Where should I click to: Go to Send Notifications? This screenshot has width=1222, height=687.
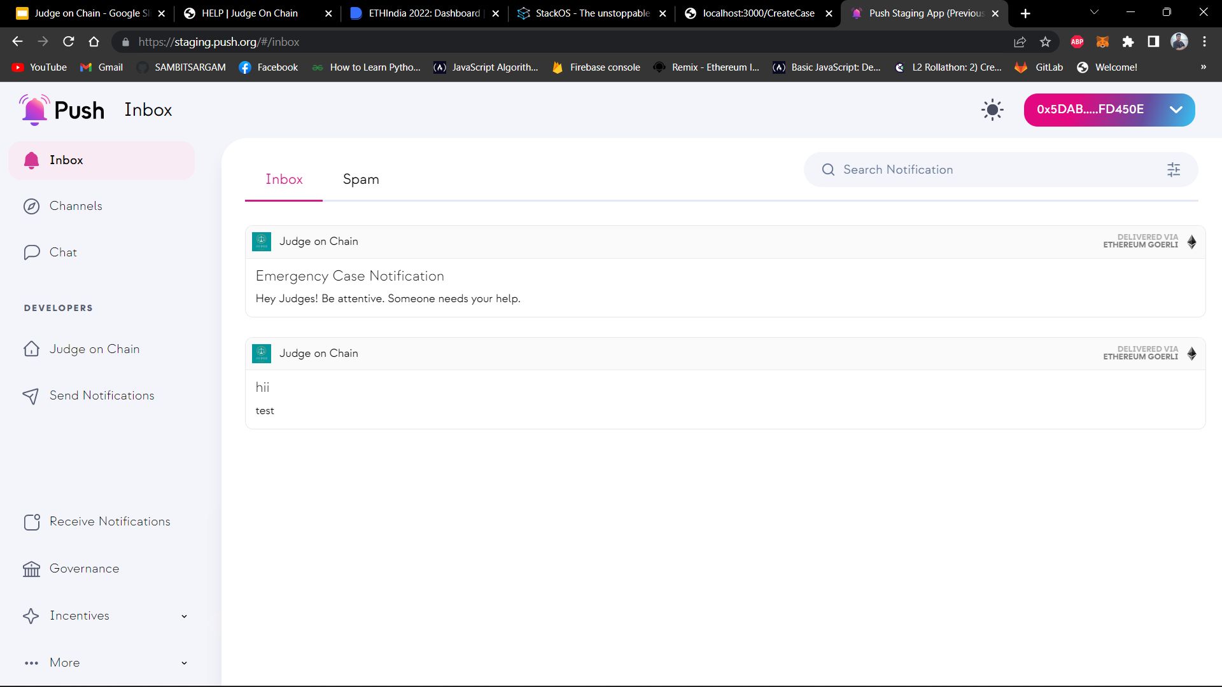tap(102, 396)
